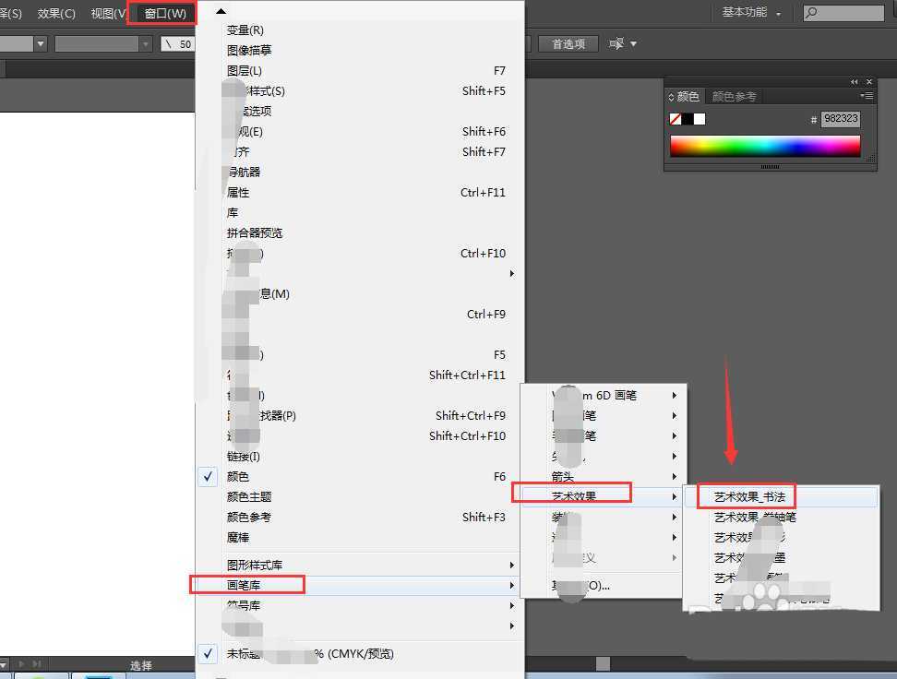Expand the 艺术效果 brush library submenu
Screen dimensions: 897x679
tap(572, 493)
